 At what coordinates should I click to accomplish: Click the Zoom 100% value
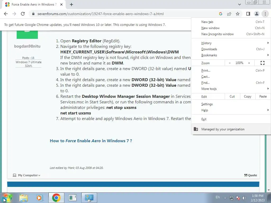239,63
